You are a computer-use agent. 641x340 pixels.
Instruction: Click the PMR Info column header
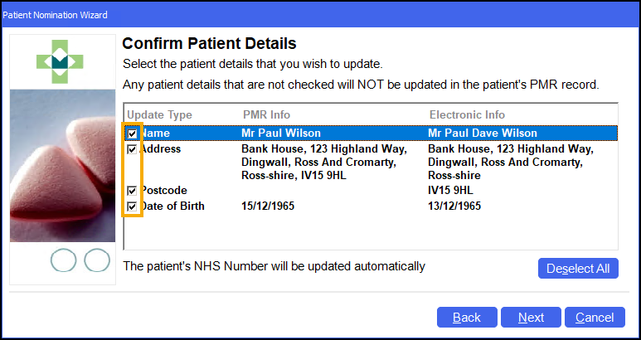click(266, 114)
